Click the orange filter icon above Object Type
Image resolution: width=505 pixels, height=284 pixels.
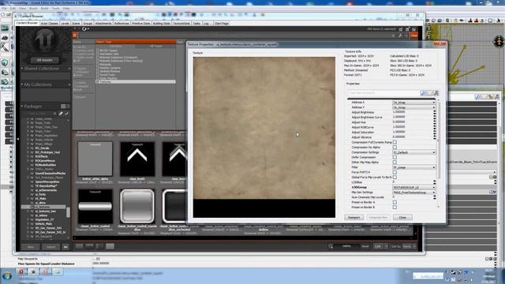(75, 35)
